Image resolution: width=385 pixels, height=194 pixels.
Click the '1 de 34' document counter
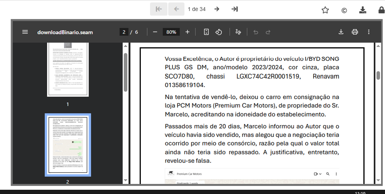coord(197,9)
